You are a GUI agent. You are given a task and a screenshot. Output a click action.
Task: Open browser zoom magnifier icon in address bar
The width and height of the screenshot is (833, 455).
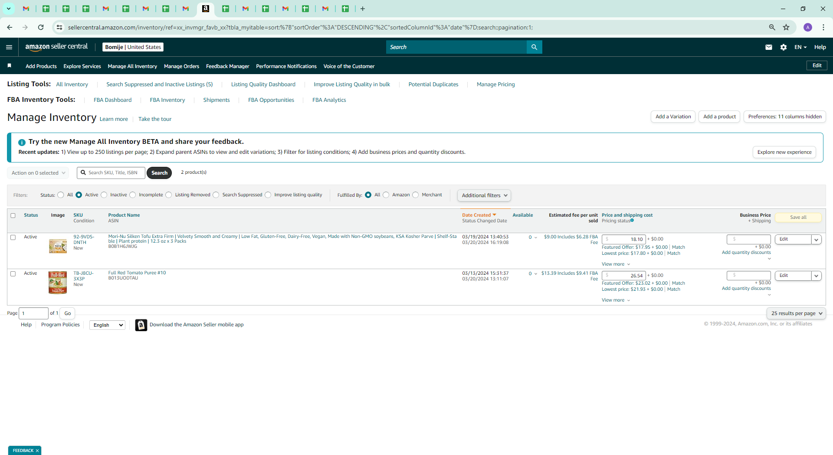772,27
